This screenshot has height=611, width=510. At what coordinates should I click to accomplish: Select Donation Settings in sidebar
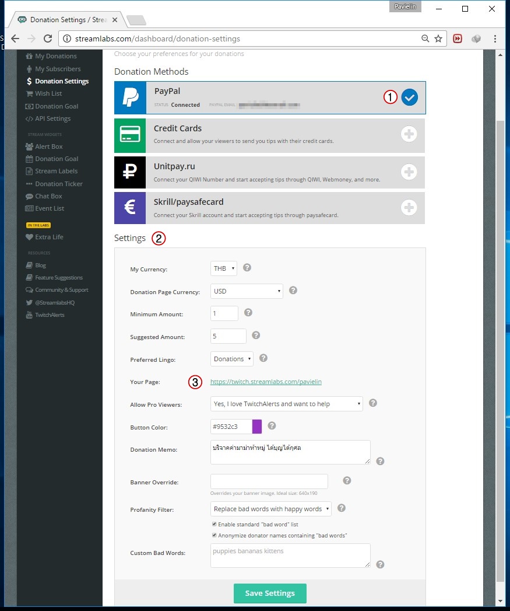point(58,81)
